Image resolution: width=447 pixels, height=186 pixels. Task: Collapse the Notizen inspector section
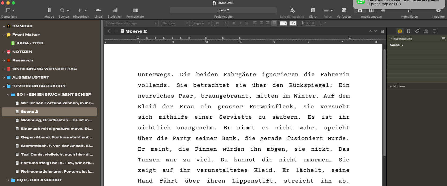tap(391, 86)
